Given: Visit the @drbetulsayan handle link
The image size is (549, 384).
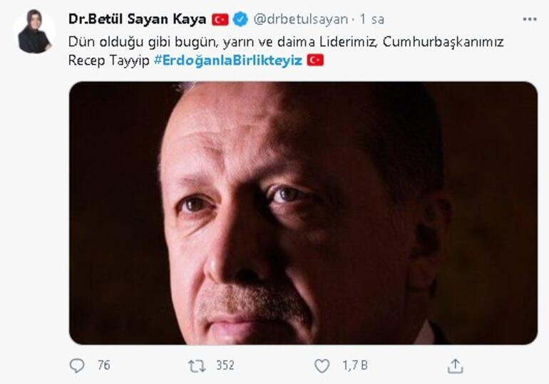Looking at the screenshot, I should coord(300,19).
